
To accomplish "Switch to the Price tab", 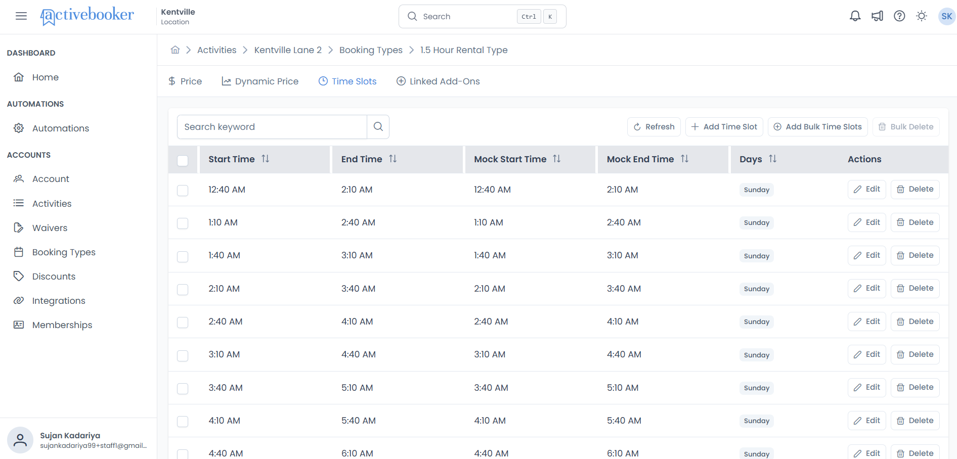I will coord(185,81).
